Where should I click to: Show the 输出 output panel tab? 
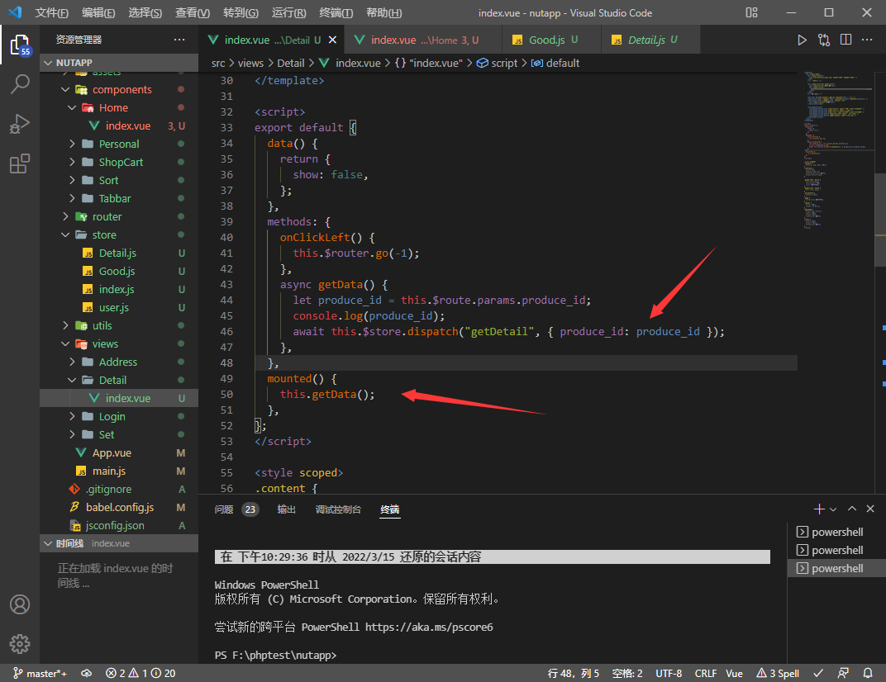click(x=286, y=509)
